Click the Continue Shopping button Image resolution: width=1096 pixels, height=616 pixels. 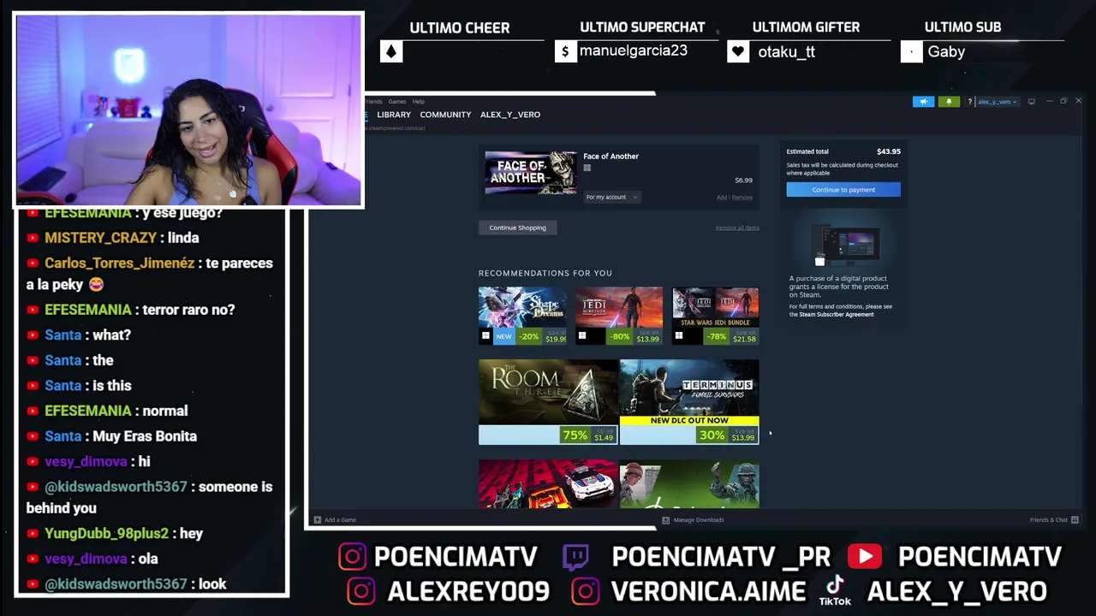click(x=517, y=228)
